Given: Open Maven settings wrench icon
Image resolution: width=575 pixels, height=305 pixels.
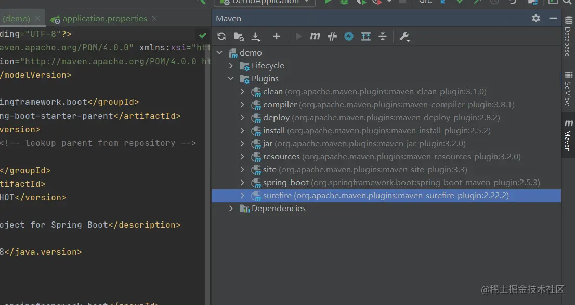Looking at the screenshot, I should [404, 36].
